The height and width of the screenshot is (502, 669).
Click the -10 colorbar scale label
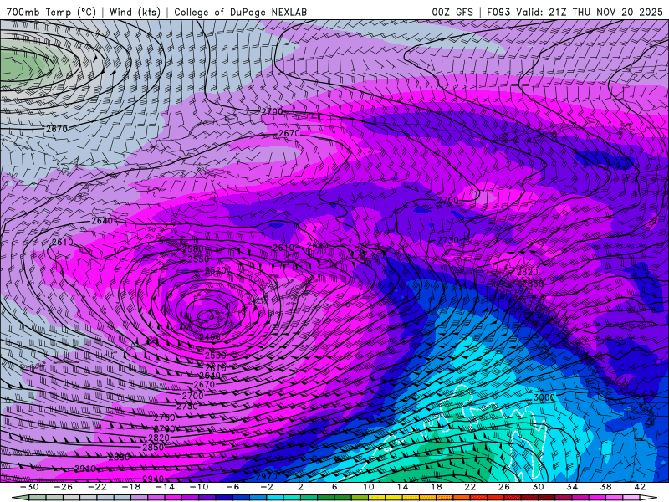click(199, 487)
